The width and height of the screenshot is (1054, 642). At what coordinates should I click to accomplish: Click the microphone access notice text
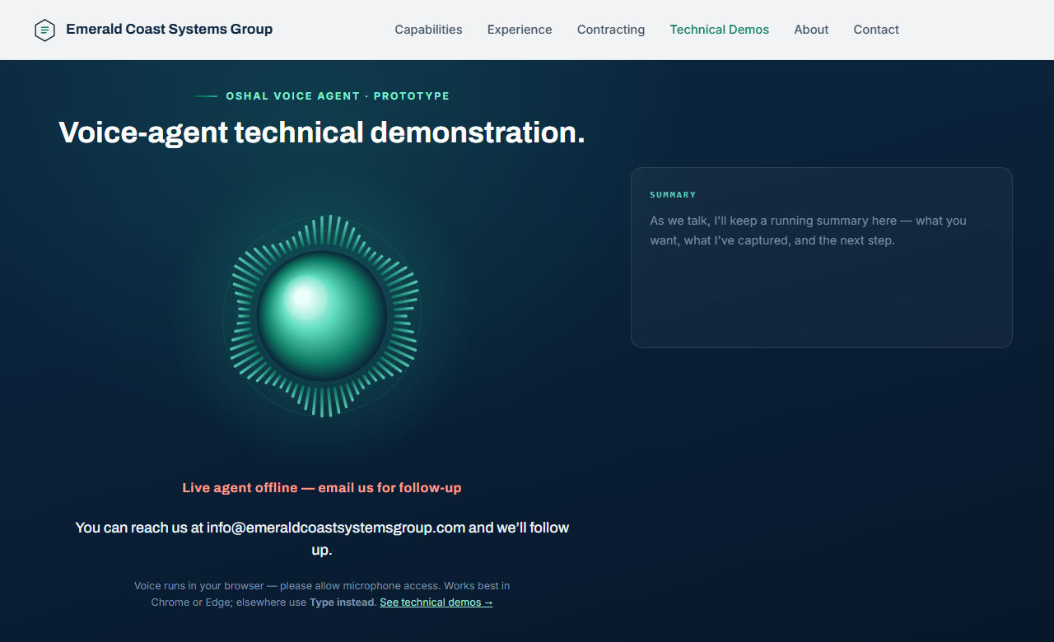pyautogui.click(x=322, y=594)
